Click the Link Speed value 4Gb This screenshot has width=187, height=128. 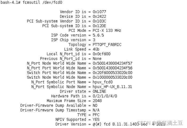point(96,49)
